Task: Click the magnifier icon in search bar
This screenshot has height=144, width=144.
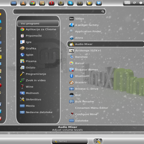Action: (x=103, y=12)
